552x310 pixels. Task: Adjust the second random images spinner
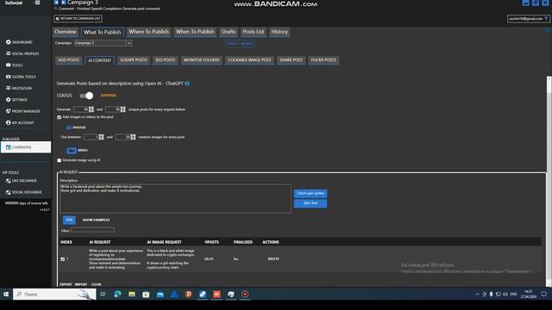(133, 137)
